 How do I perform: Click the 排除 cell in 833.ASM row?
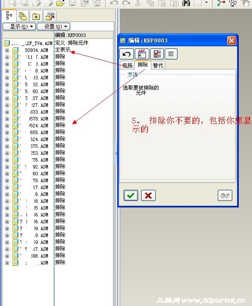point(60,111)
